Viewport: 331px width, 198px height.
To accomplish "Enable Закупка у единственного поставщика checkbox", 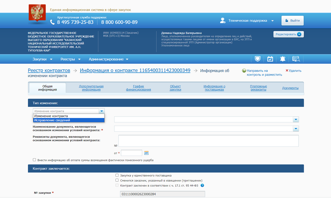I will coord(117,176).
